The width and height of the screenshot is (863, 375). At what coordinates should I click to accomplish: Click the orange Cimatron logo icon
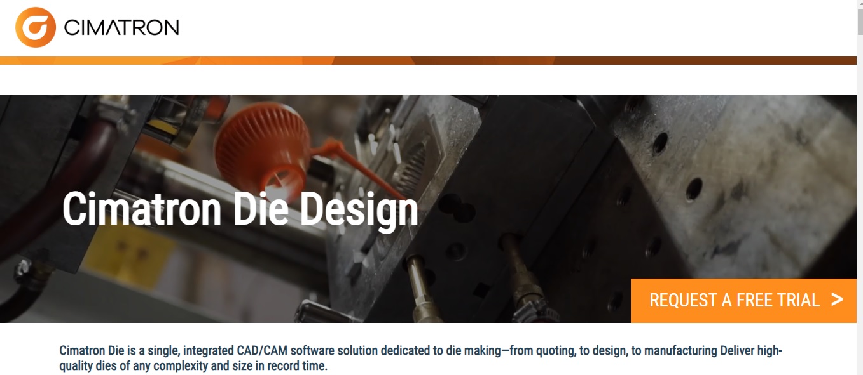[x=36, y=27]
